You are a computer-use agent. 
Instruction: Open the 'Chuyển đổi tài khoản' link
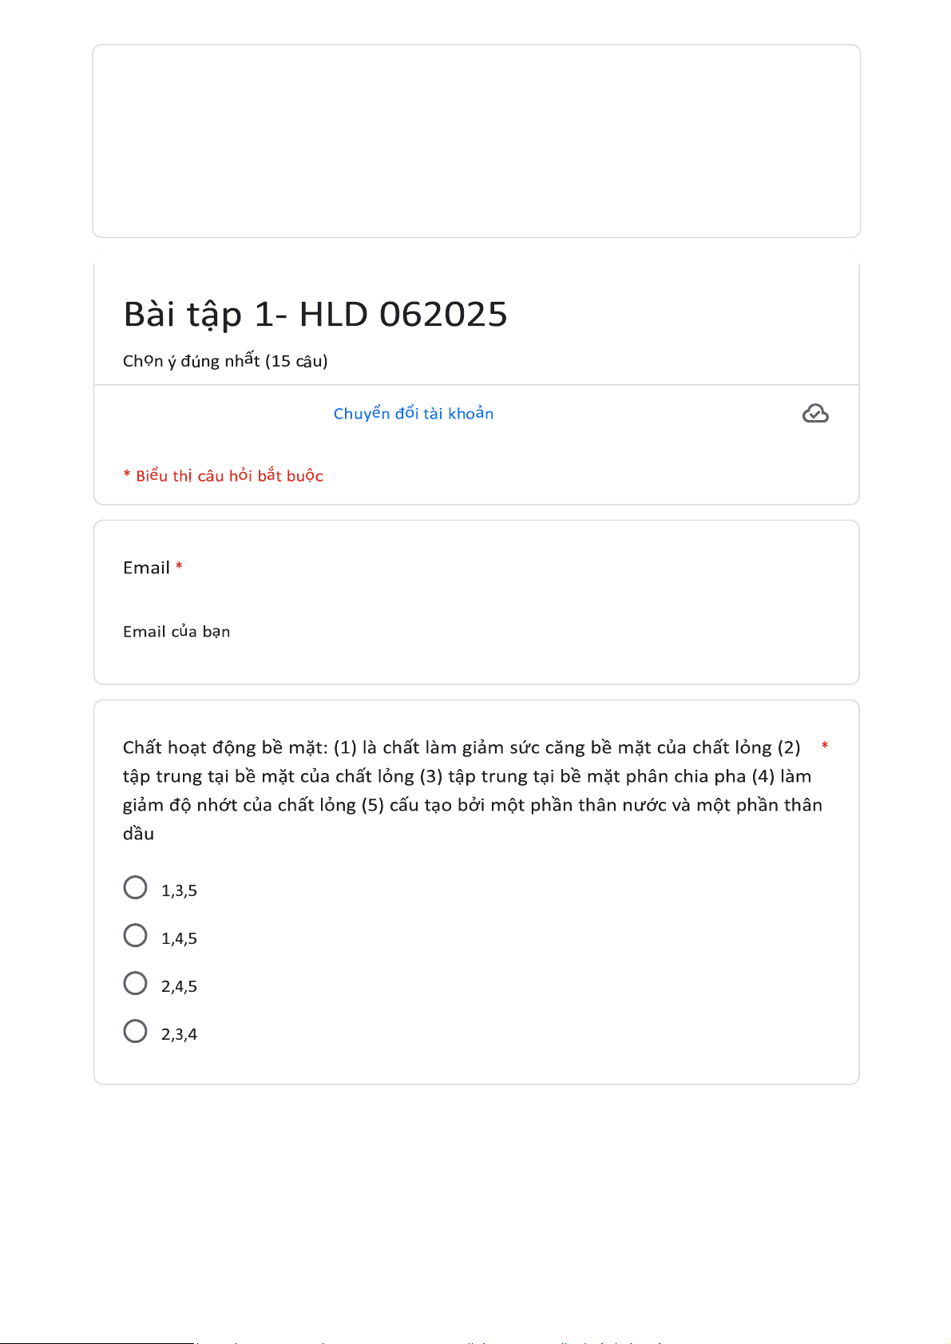point(413,414)
